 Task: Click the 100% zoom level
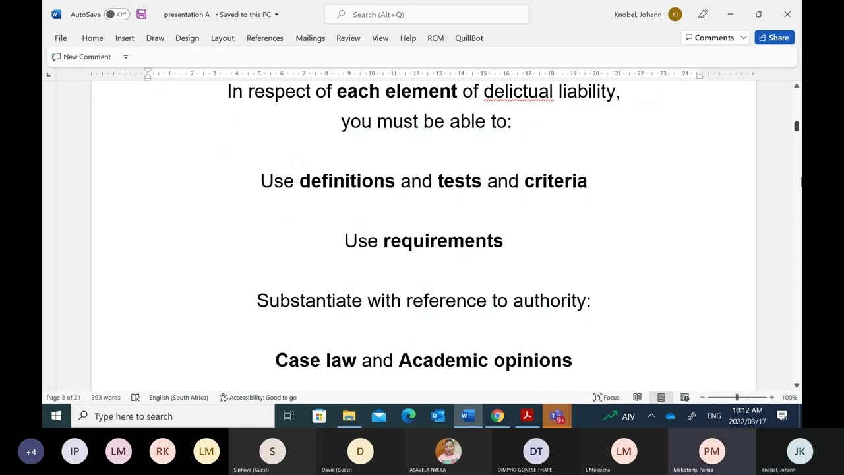point(789,397)
